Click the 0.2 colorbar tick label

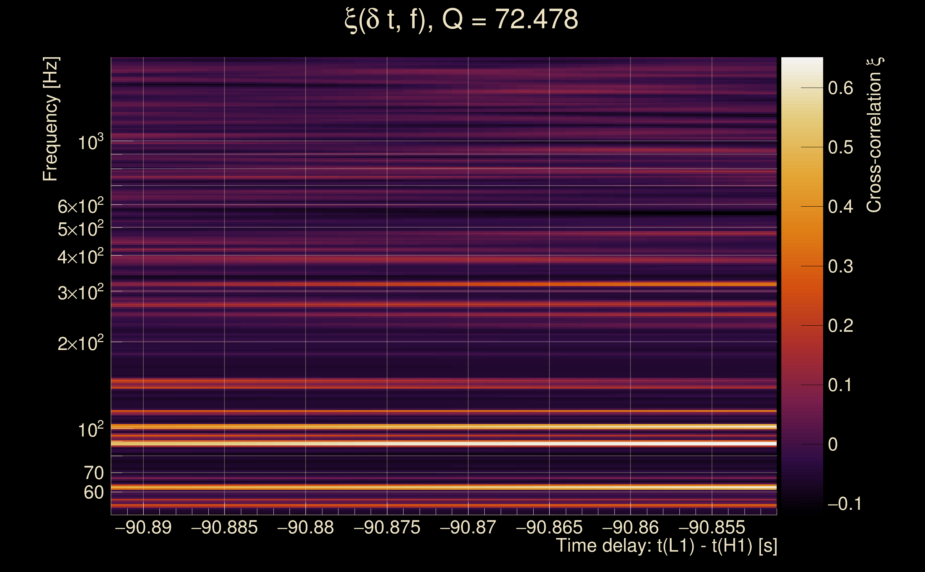pos(840,326)
